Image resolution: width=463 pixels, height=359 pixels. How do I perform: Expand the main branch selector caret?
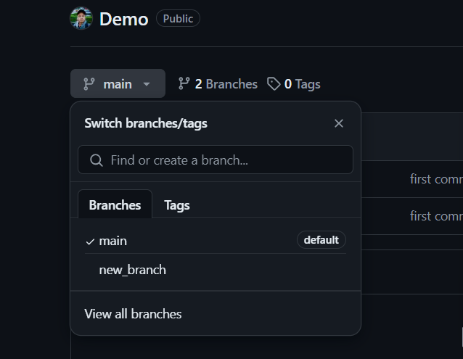pyautogui.click(x=147, y=84)
